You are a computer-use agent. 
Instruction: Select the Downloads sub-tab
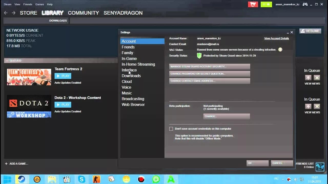tap(58, 21)
